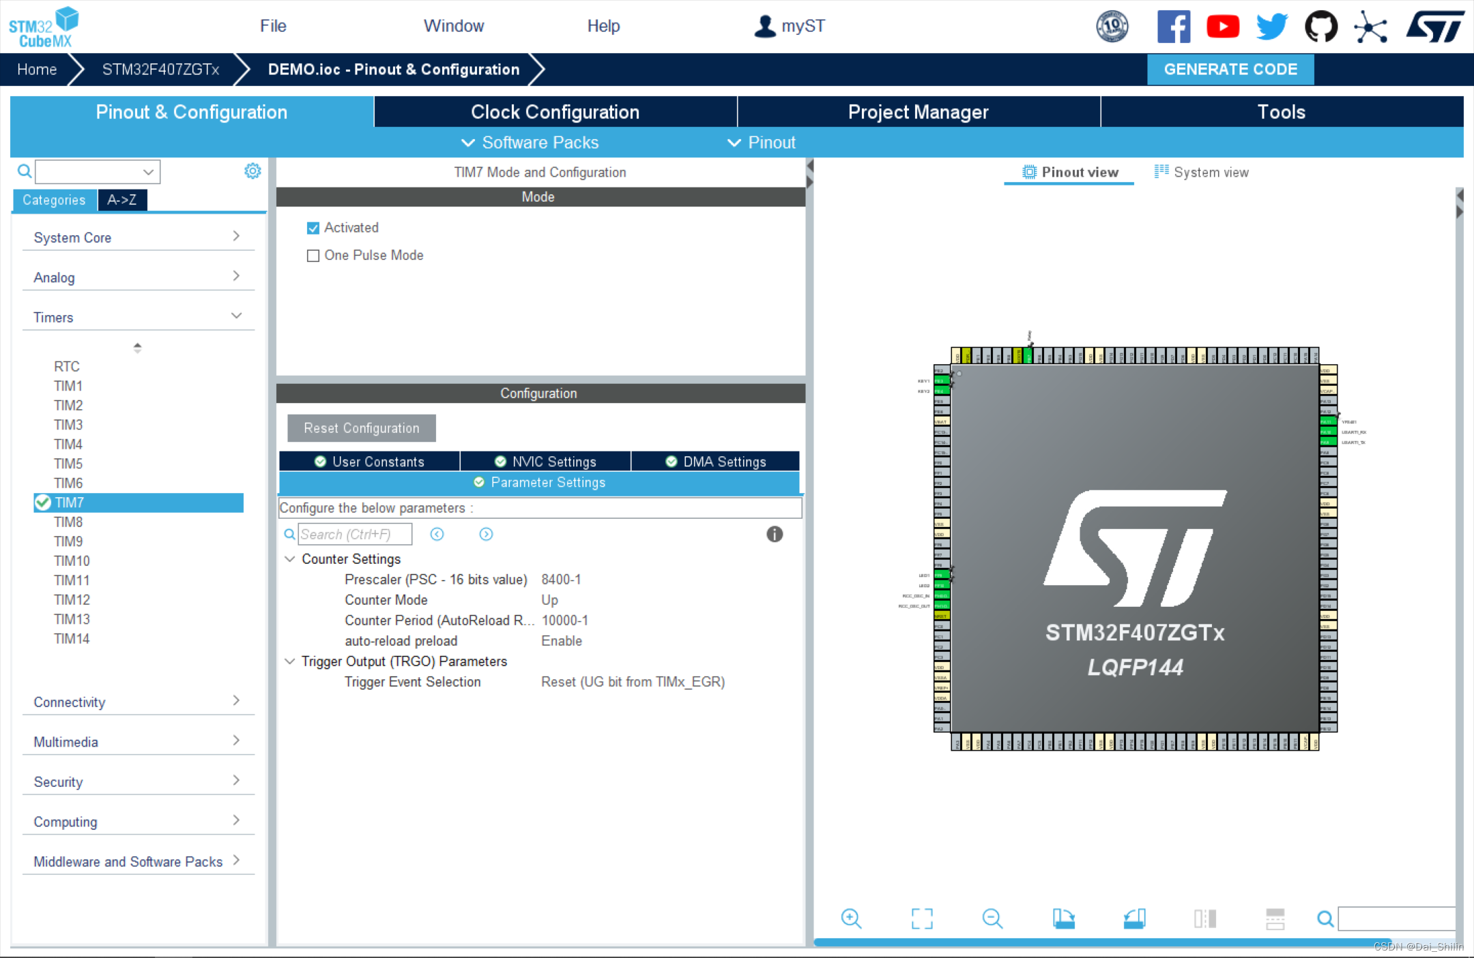Enable One Pulse Mode checkbox
This screenshot has height=958, width=1474.
click(313, 256)
